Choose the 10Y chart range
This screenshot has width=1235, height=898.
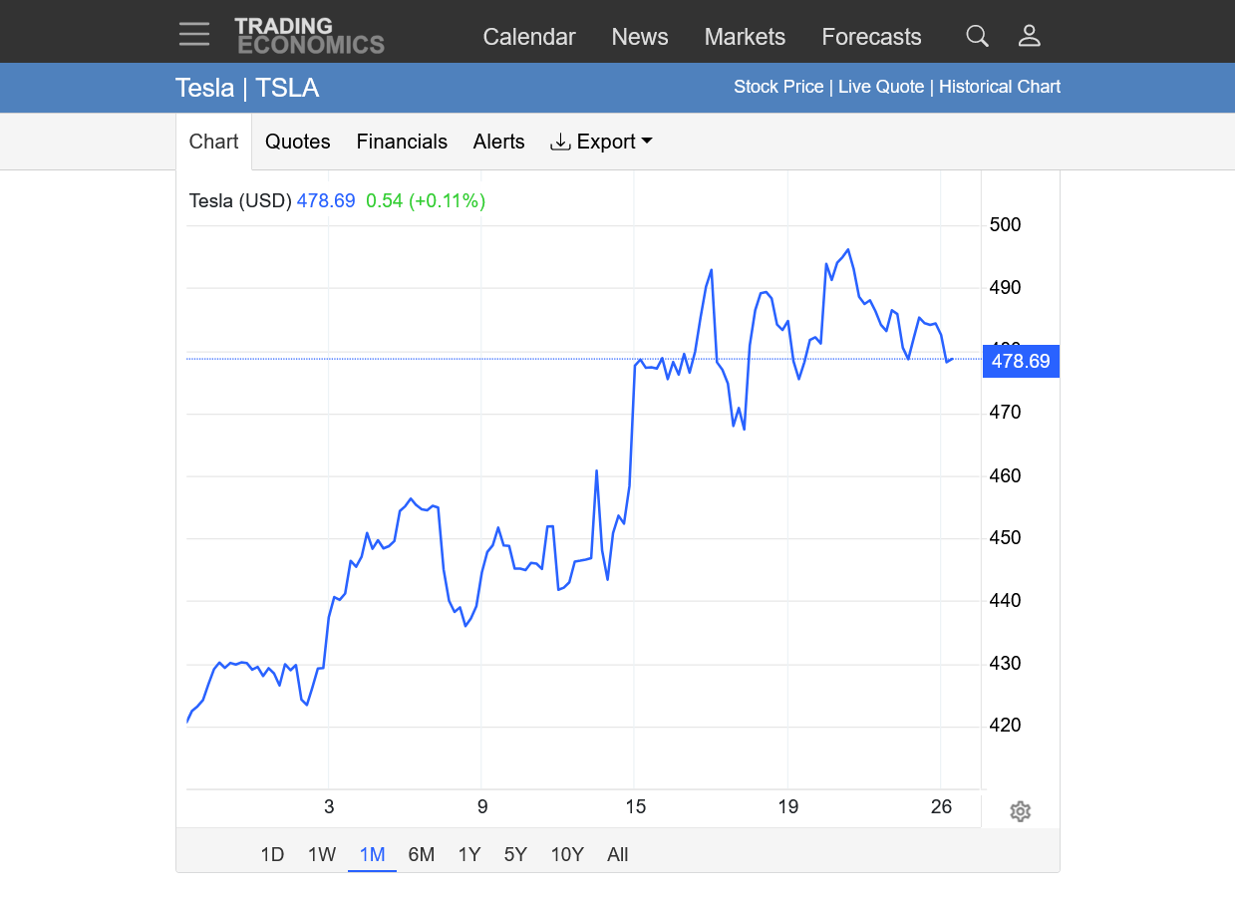[567, 854]
